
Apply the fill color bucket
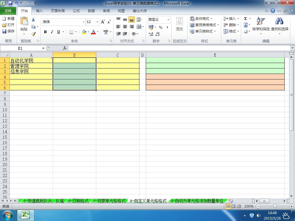(x=84, y=32)
